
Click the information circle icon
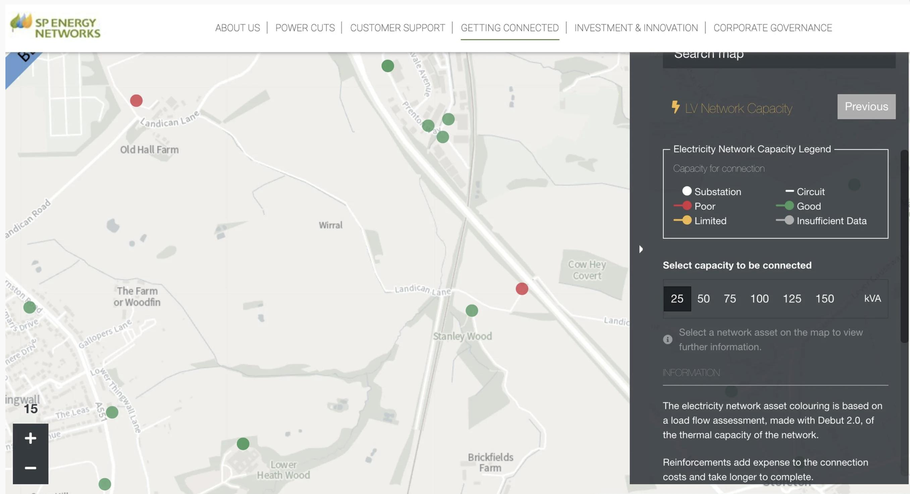(x=667, y=339)
